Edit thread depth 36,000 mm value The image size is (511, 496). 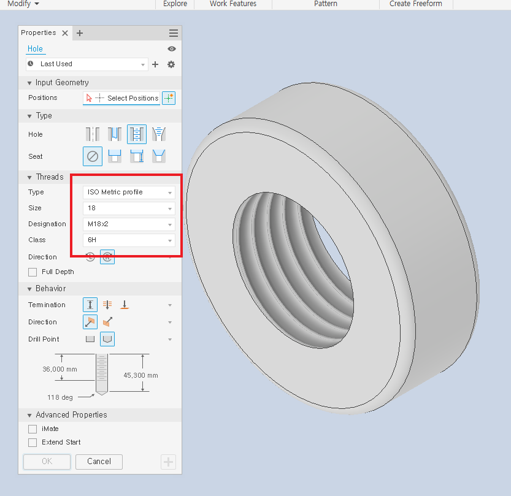point(60,369)
